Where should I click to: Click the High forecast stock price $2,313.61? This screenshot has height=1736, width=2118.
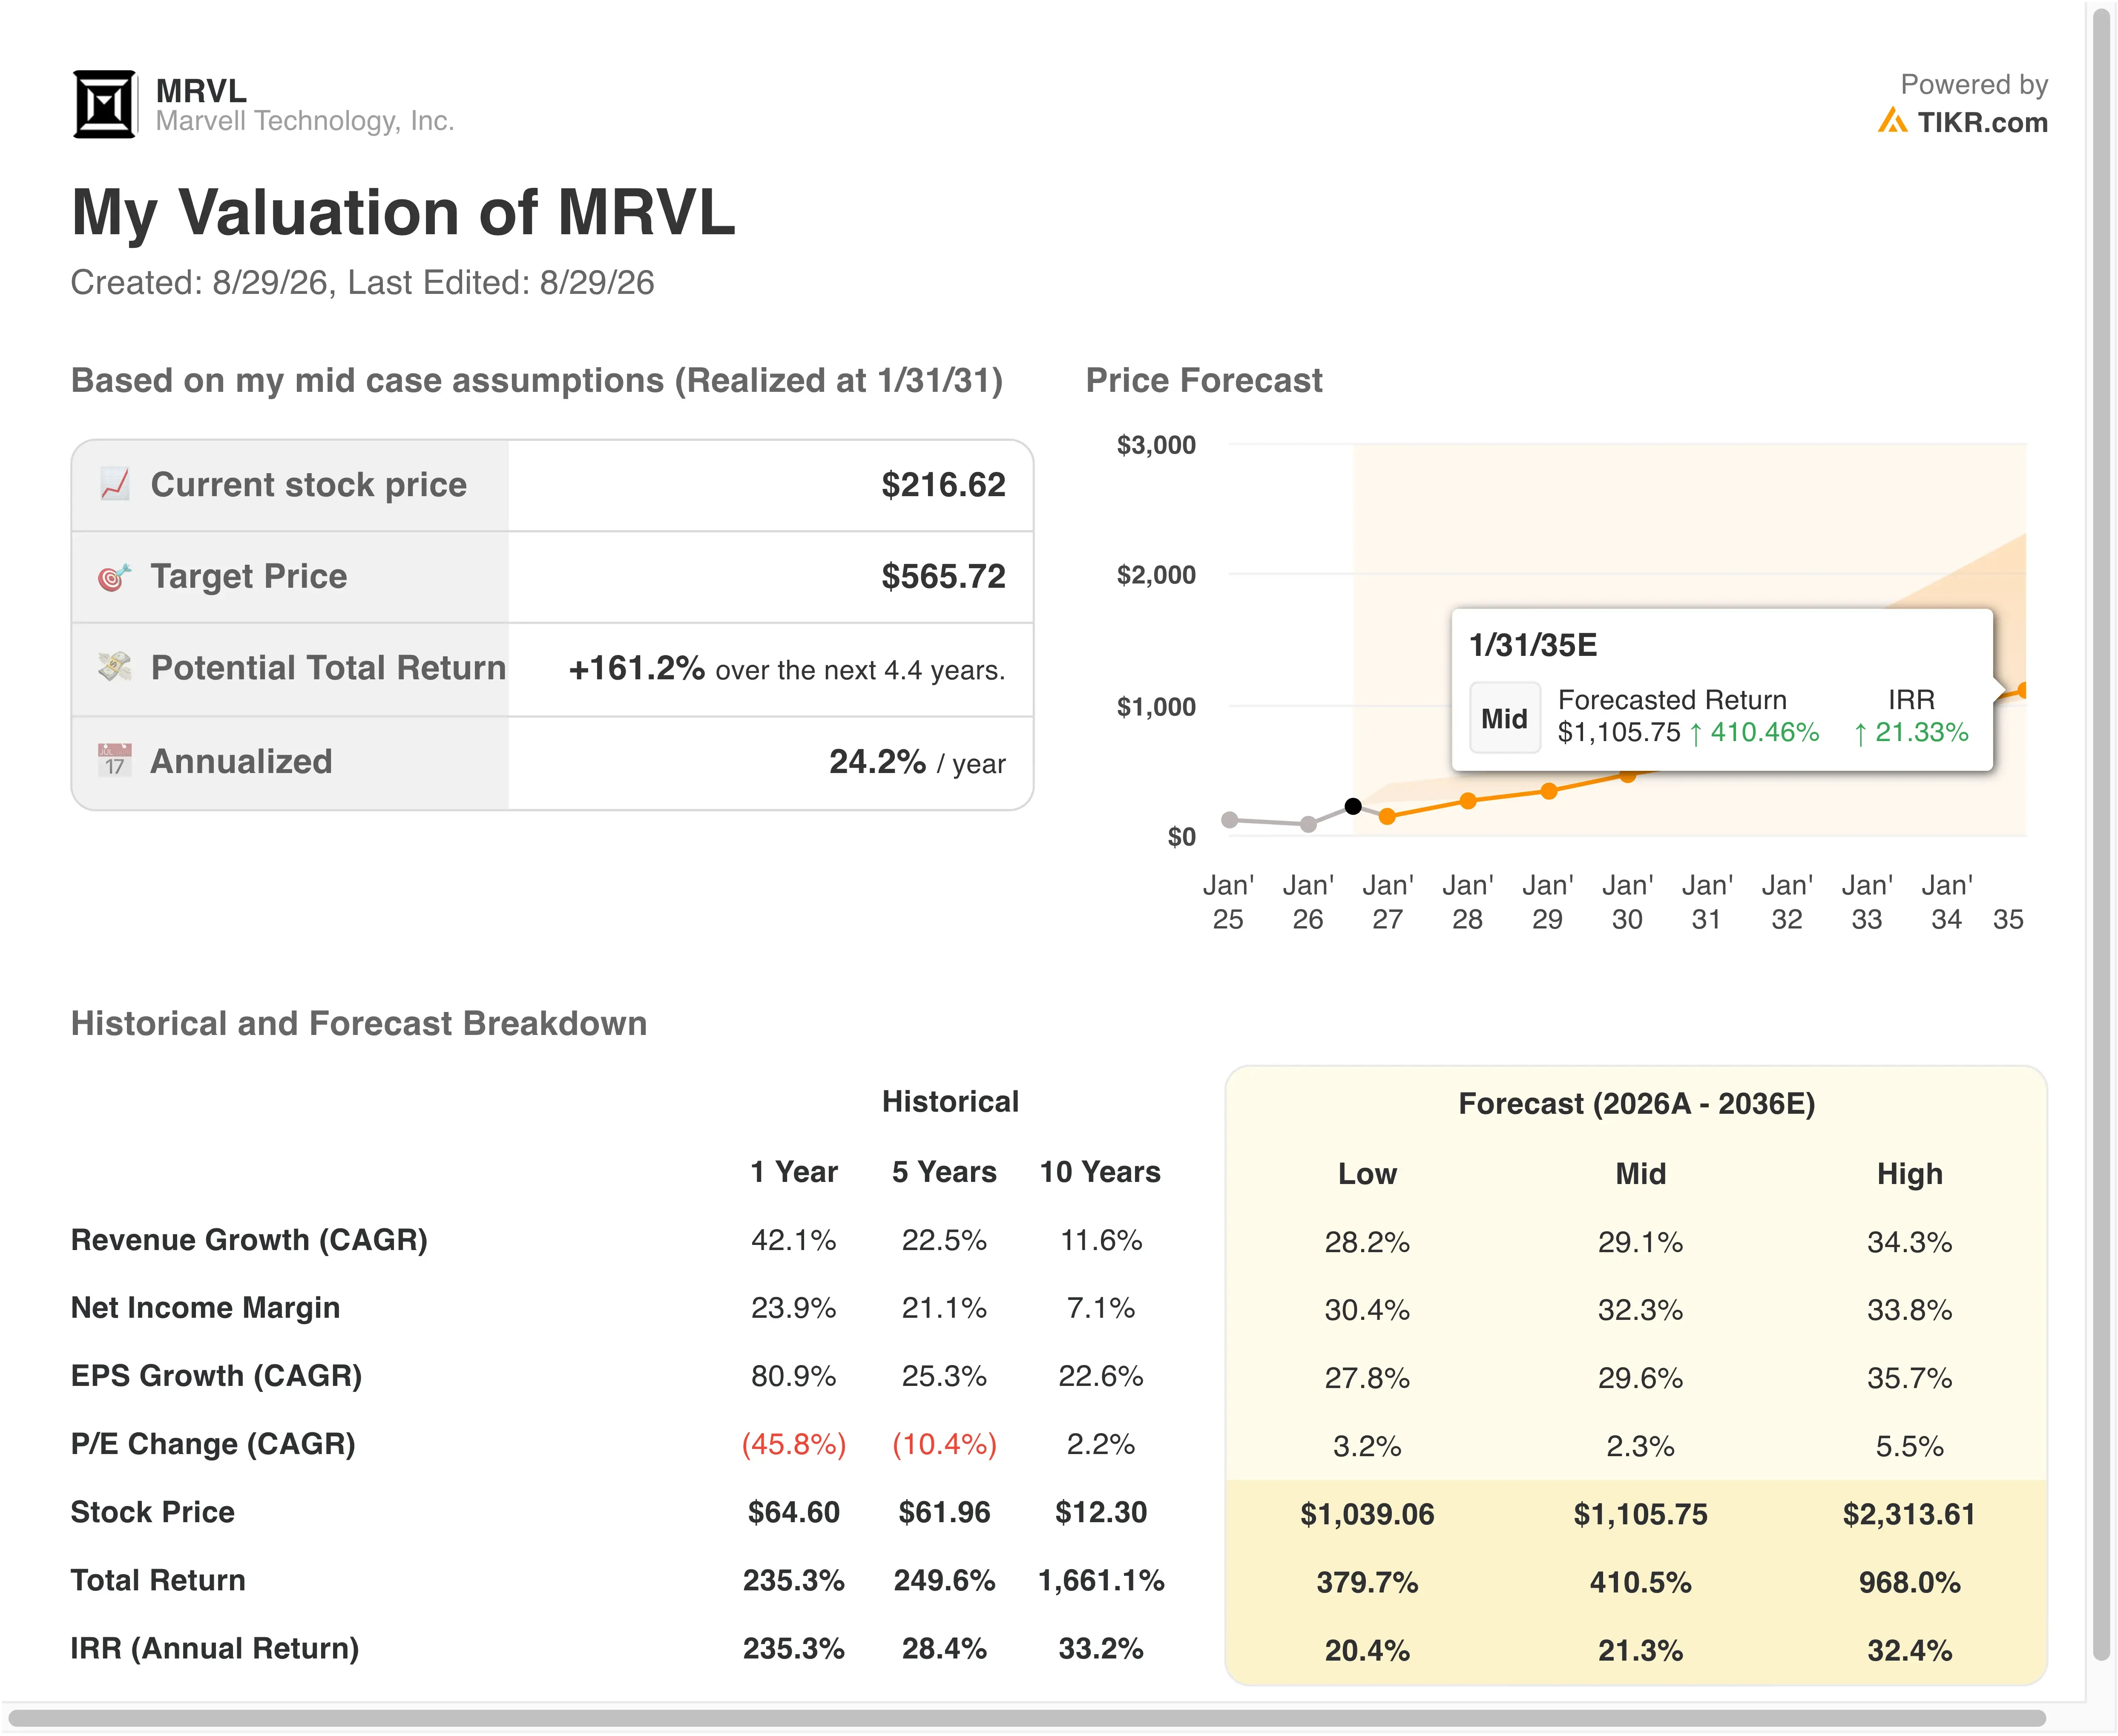[x=1909, y=1514]
